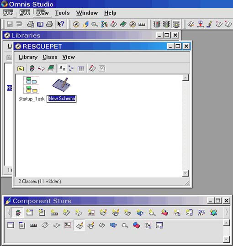Open Component Store pencil icon in main toolbar
Screen dimensions: 233x246
tap(85, 24)
